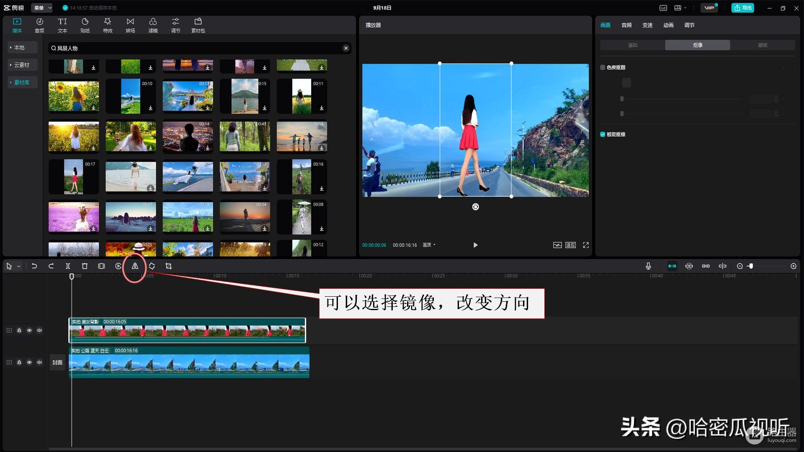The height and width of the screenshot is (452, 804).
Task: Enable the 色度抠图 chroma key checkbox
Action: pos(603,67)
